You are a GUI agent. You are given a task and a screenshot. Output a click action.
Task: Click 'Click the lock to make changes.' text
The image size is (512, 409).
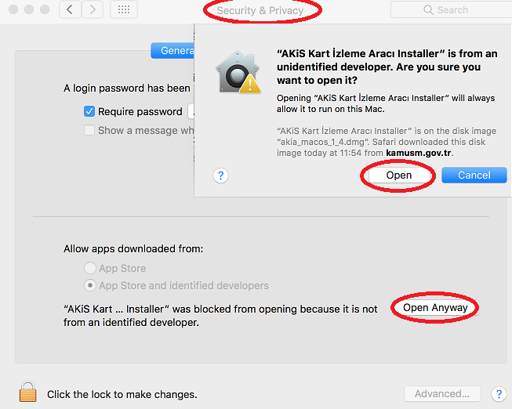122,394
